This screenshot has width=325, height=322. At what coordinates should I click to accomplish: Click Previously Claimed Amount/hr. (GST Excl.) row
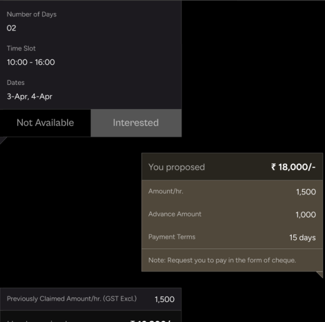91,299
